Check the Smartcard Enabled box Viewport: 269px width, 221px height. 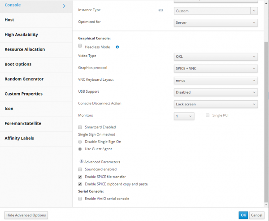[x=80, y=127]
